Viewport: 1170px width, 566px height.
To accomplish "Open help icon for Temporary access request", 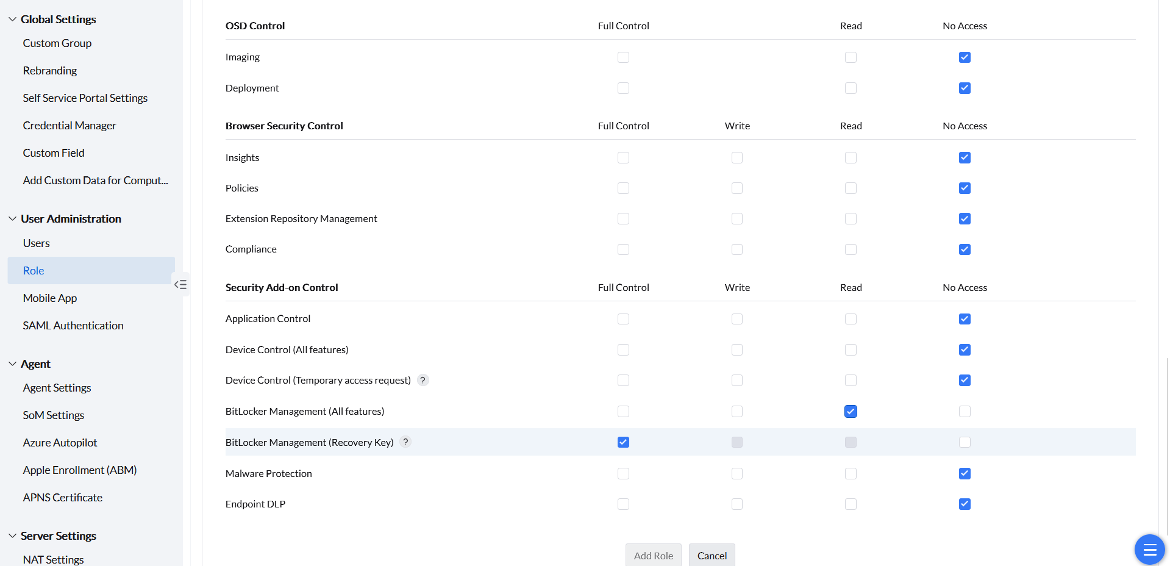I will click(x=423, y=380).
